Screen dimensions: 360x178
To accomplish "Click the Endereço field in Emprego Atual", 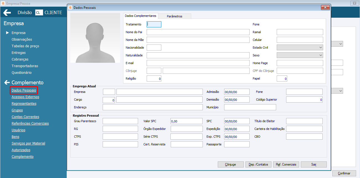I will [153, 107].
